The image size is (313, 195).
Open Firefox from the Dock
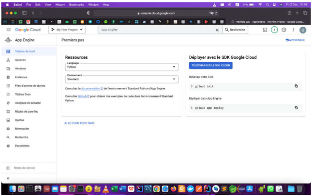pyautogui.click(x=174, y=189)
